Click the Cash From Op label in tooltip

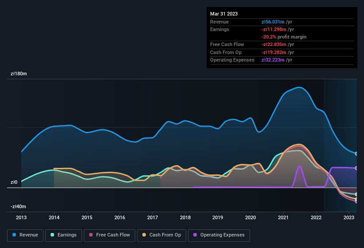coord(226,52)
